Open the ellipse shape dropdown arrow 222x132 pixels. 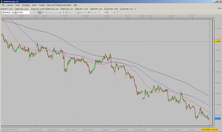tap(104, 12)
